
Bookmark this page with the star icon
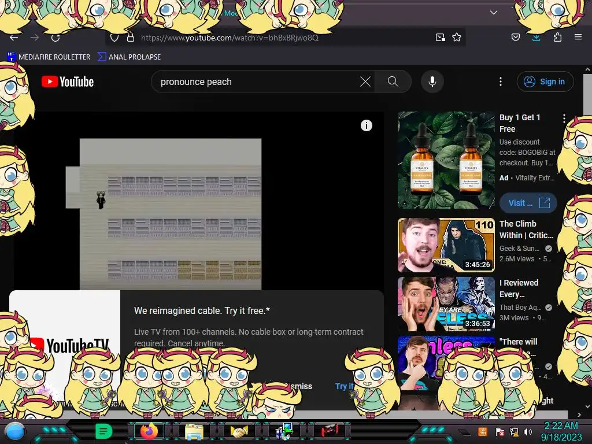coord(457,38)
